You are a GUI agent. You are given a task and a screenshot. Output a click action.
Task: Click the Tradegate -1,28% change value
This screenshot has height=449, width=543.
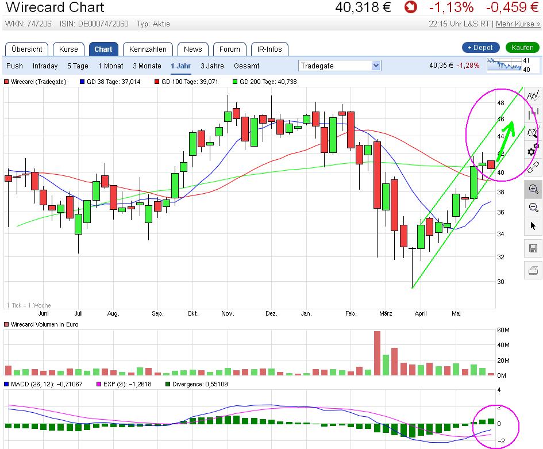[x=468, y=66]
